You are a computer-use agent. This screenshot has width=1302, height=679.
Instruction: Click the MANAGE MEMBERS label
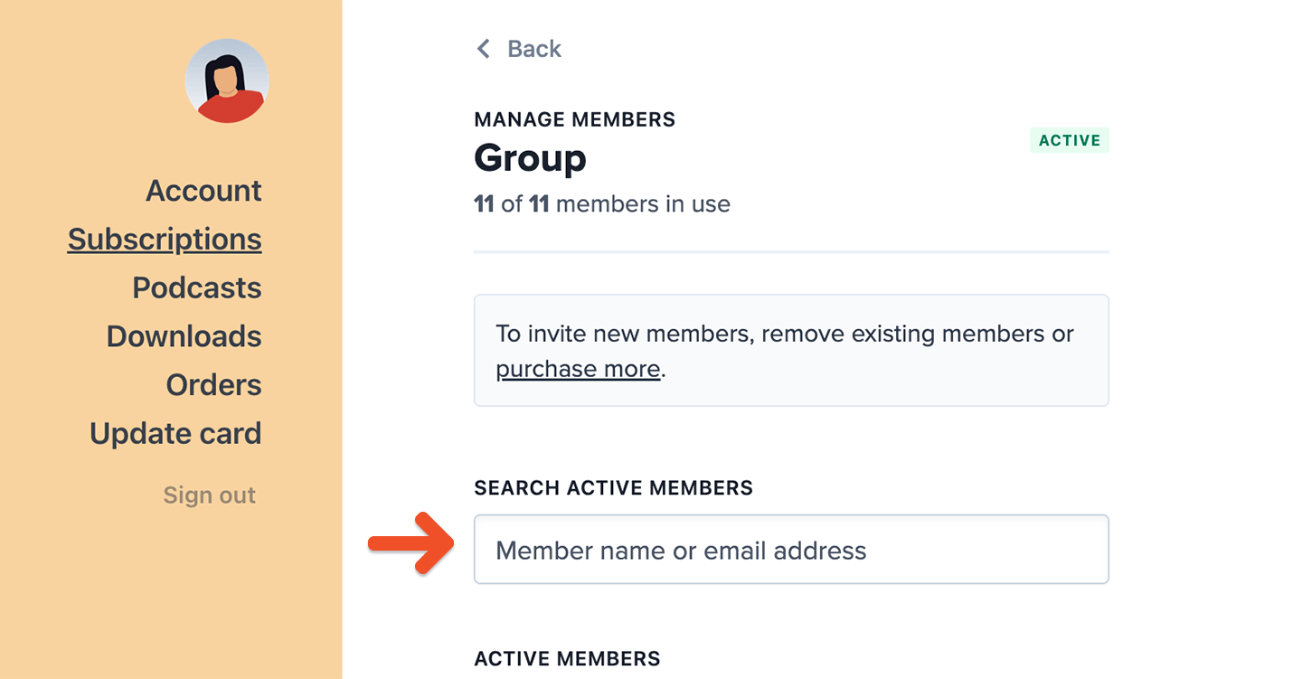(x=574, y=119)
